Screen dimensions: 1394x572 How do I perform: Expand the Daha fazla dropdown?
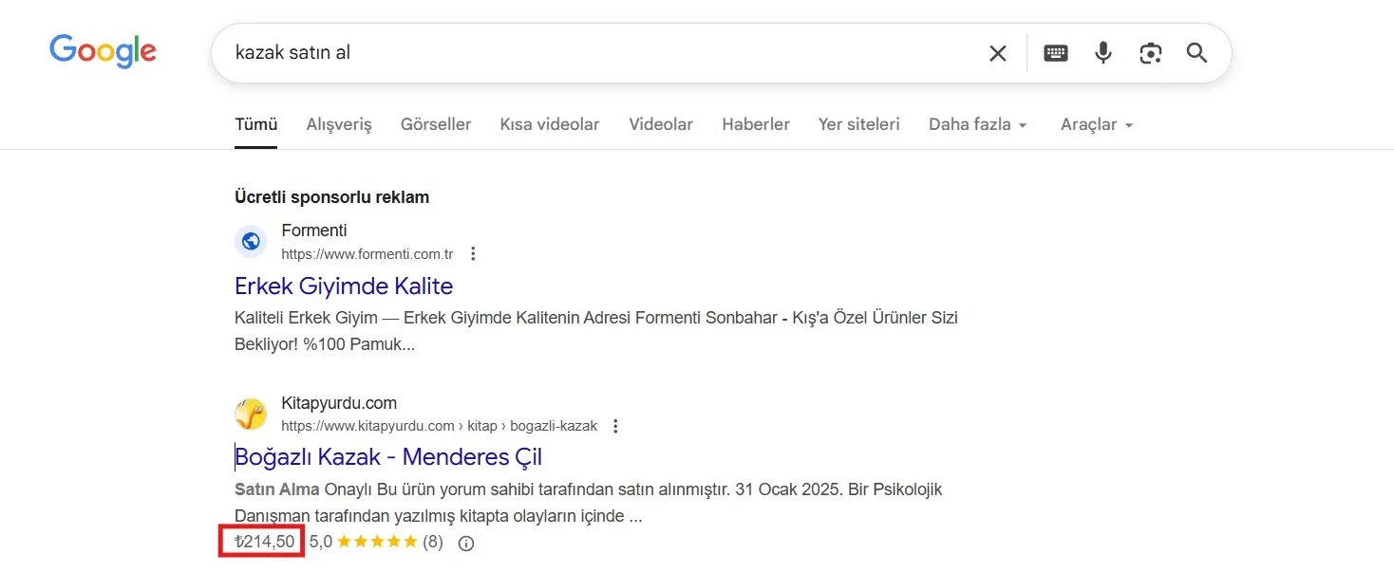pos(977,124)
